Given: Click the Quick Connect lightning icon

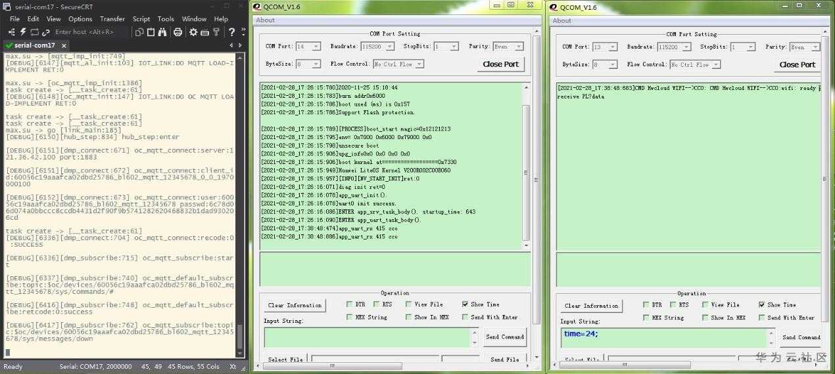Looking at the screenshot, I should coord(23,31).
